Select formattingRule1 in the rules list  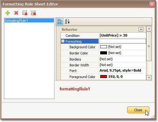point(29,21)
